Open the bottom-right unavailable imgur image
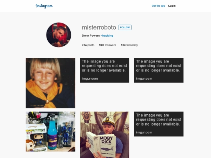 click(x=159, y=124)
